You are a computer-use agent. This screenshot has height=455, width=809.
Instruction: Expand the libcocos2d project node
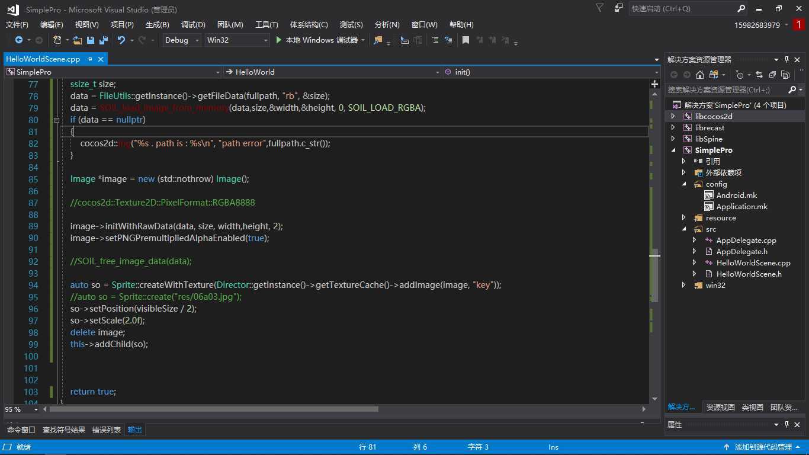[673, 117]
